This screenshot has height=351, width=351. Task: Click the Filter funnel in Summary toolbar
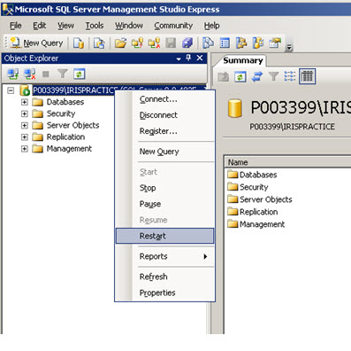[273, 77]
